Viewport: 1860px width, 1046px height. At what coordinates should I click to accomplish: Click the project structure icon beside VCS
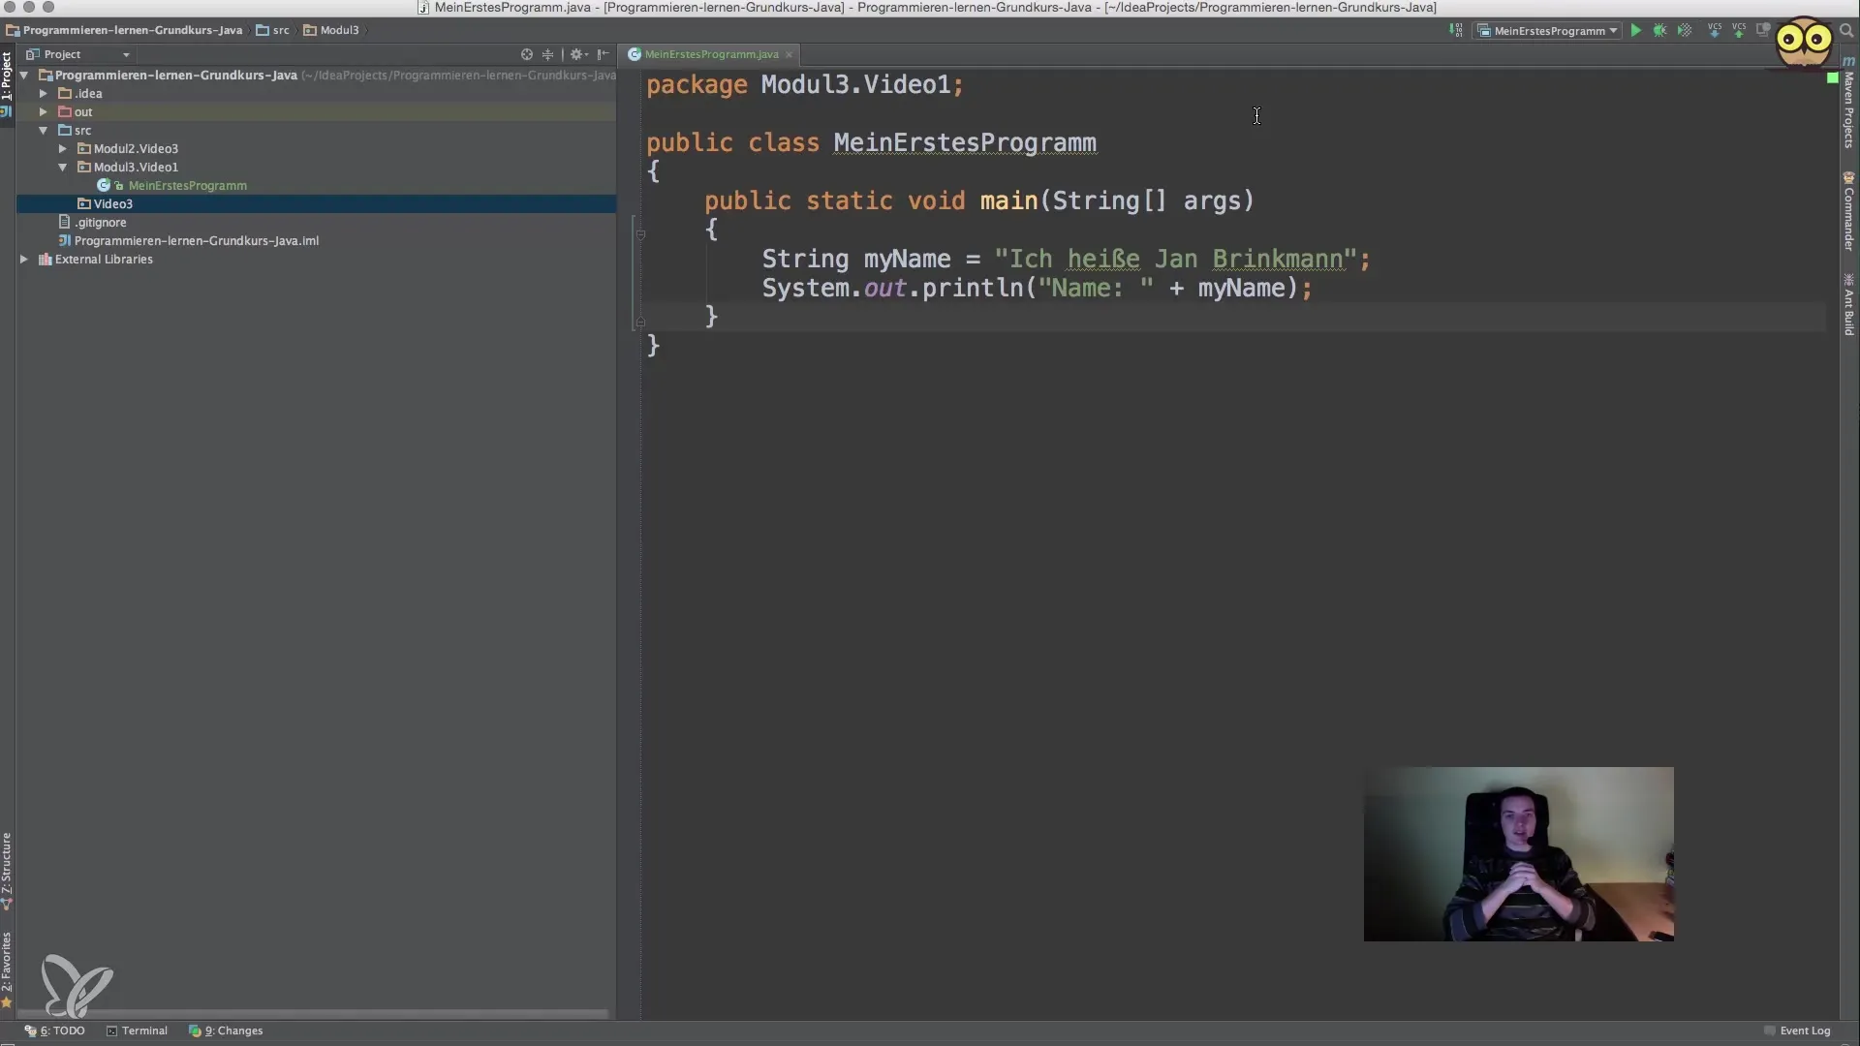tap(1764, 31)
